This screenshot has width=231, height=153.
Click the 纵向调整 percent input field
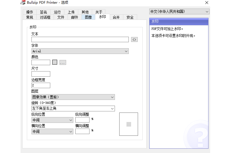[82, 120]
